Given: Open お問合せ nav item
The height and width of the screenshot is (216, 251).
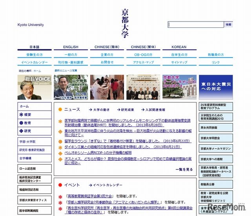Looking at the screenshot, I should (x=107, y=62).
